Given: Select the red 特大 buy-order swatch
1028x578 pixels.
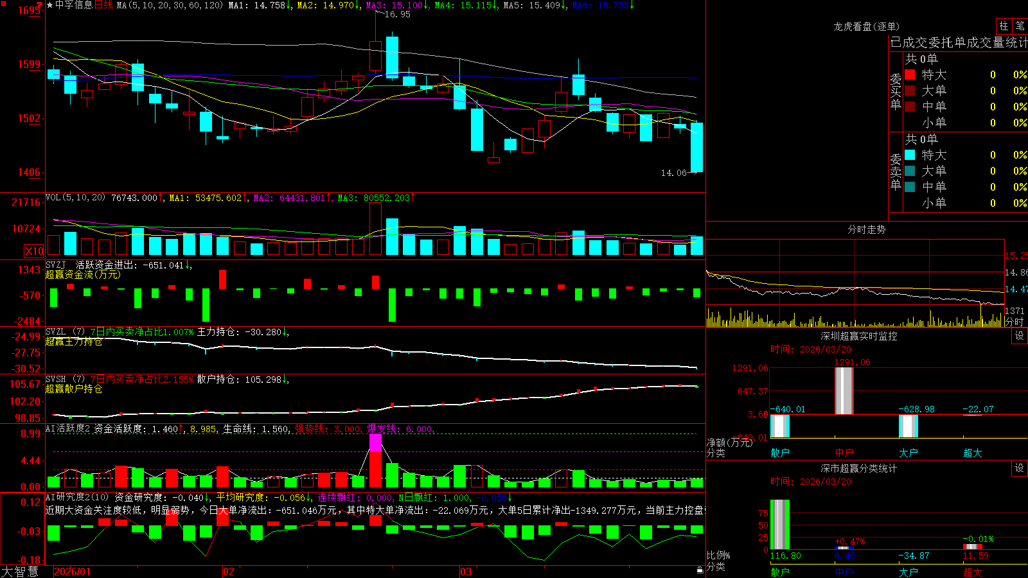Looking at the screenshot, I should tap(910, 74).
